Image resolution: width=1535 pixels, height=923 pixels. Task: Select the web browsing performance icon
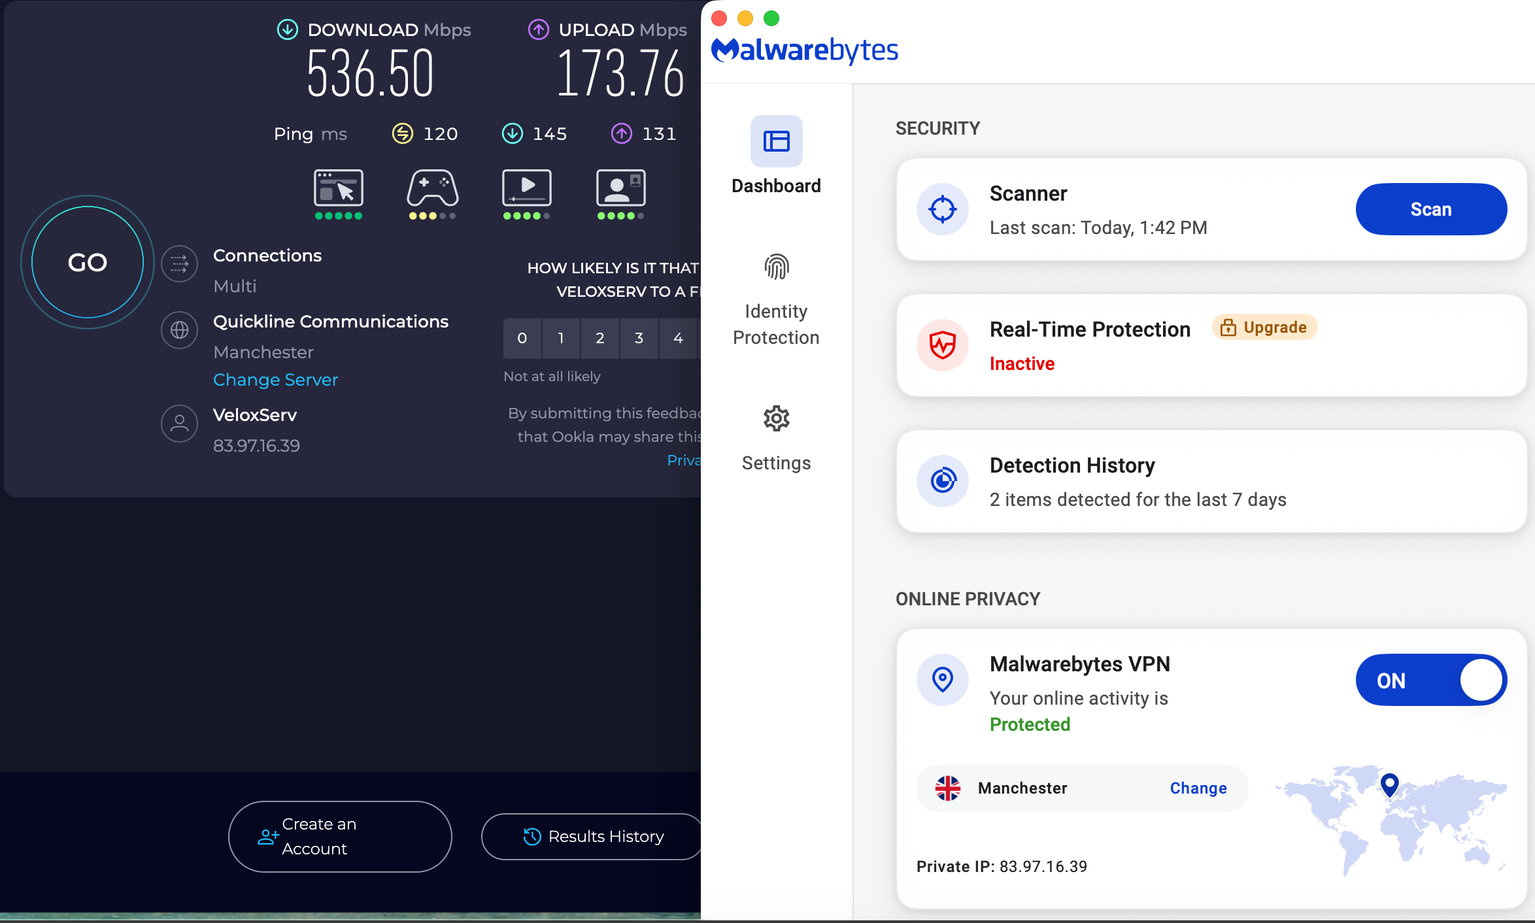pos(338,190)
